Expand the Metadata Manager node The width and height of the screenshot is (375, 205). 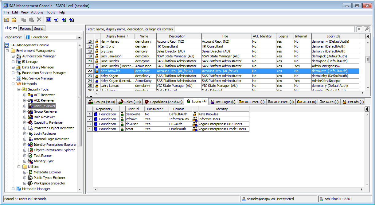13,189
